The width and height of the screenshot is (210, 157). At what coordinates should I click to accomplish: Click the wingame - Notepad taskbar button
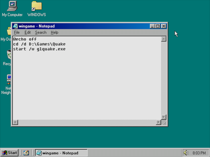pyautogui.click(x=61, y=153)
